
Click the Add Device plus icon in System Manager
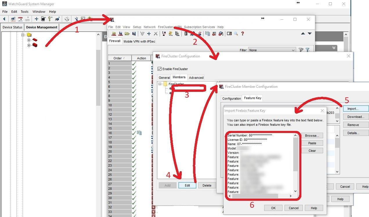click(36, 19)
